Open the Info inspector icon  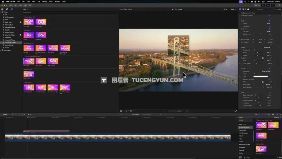248,9
